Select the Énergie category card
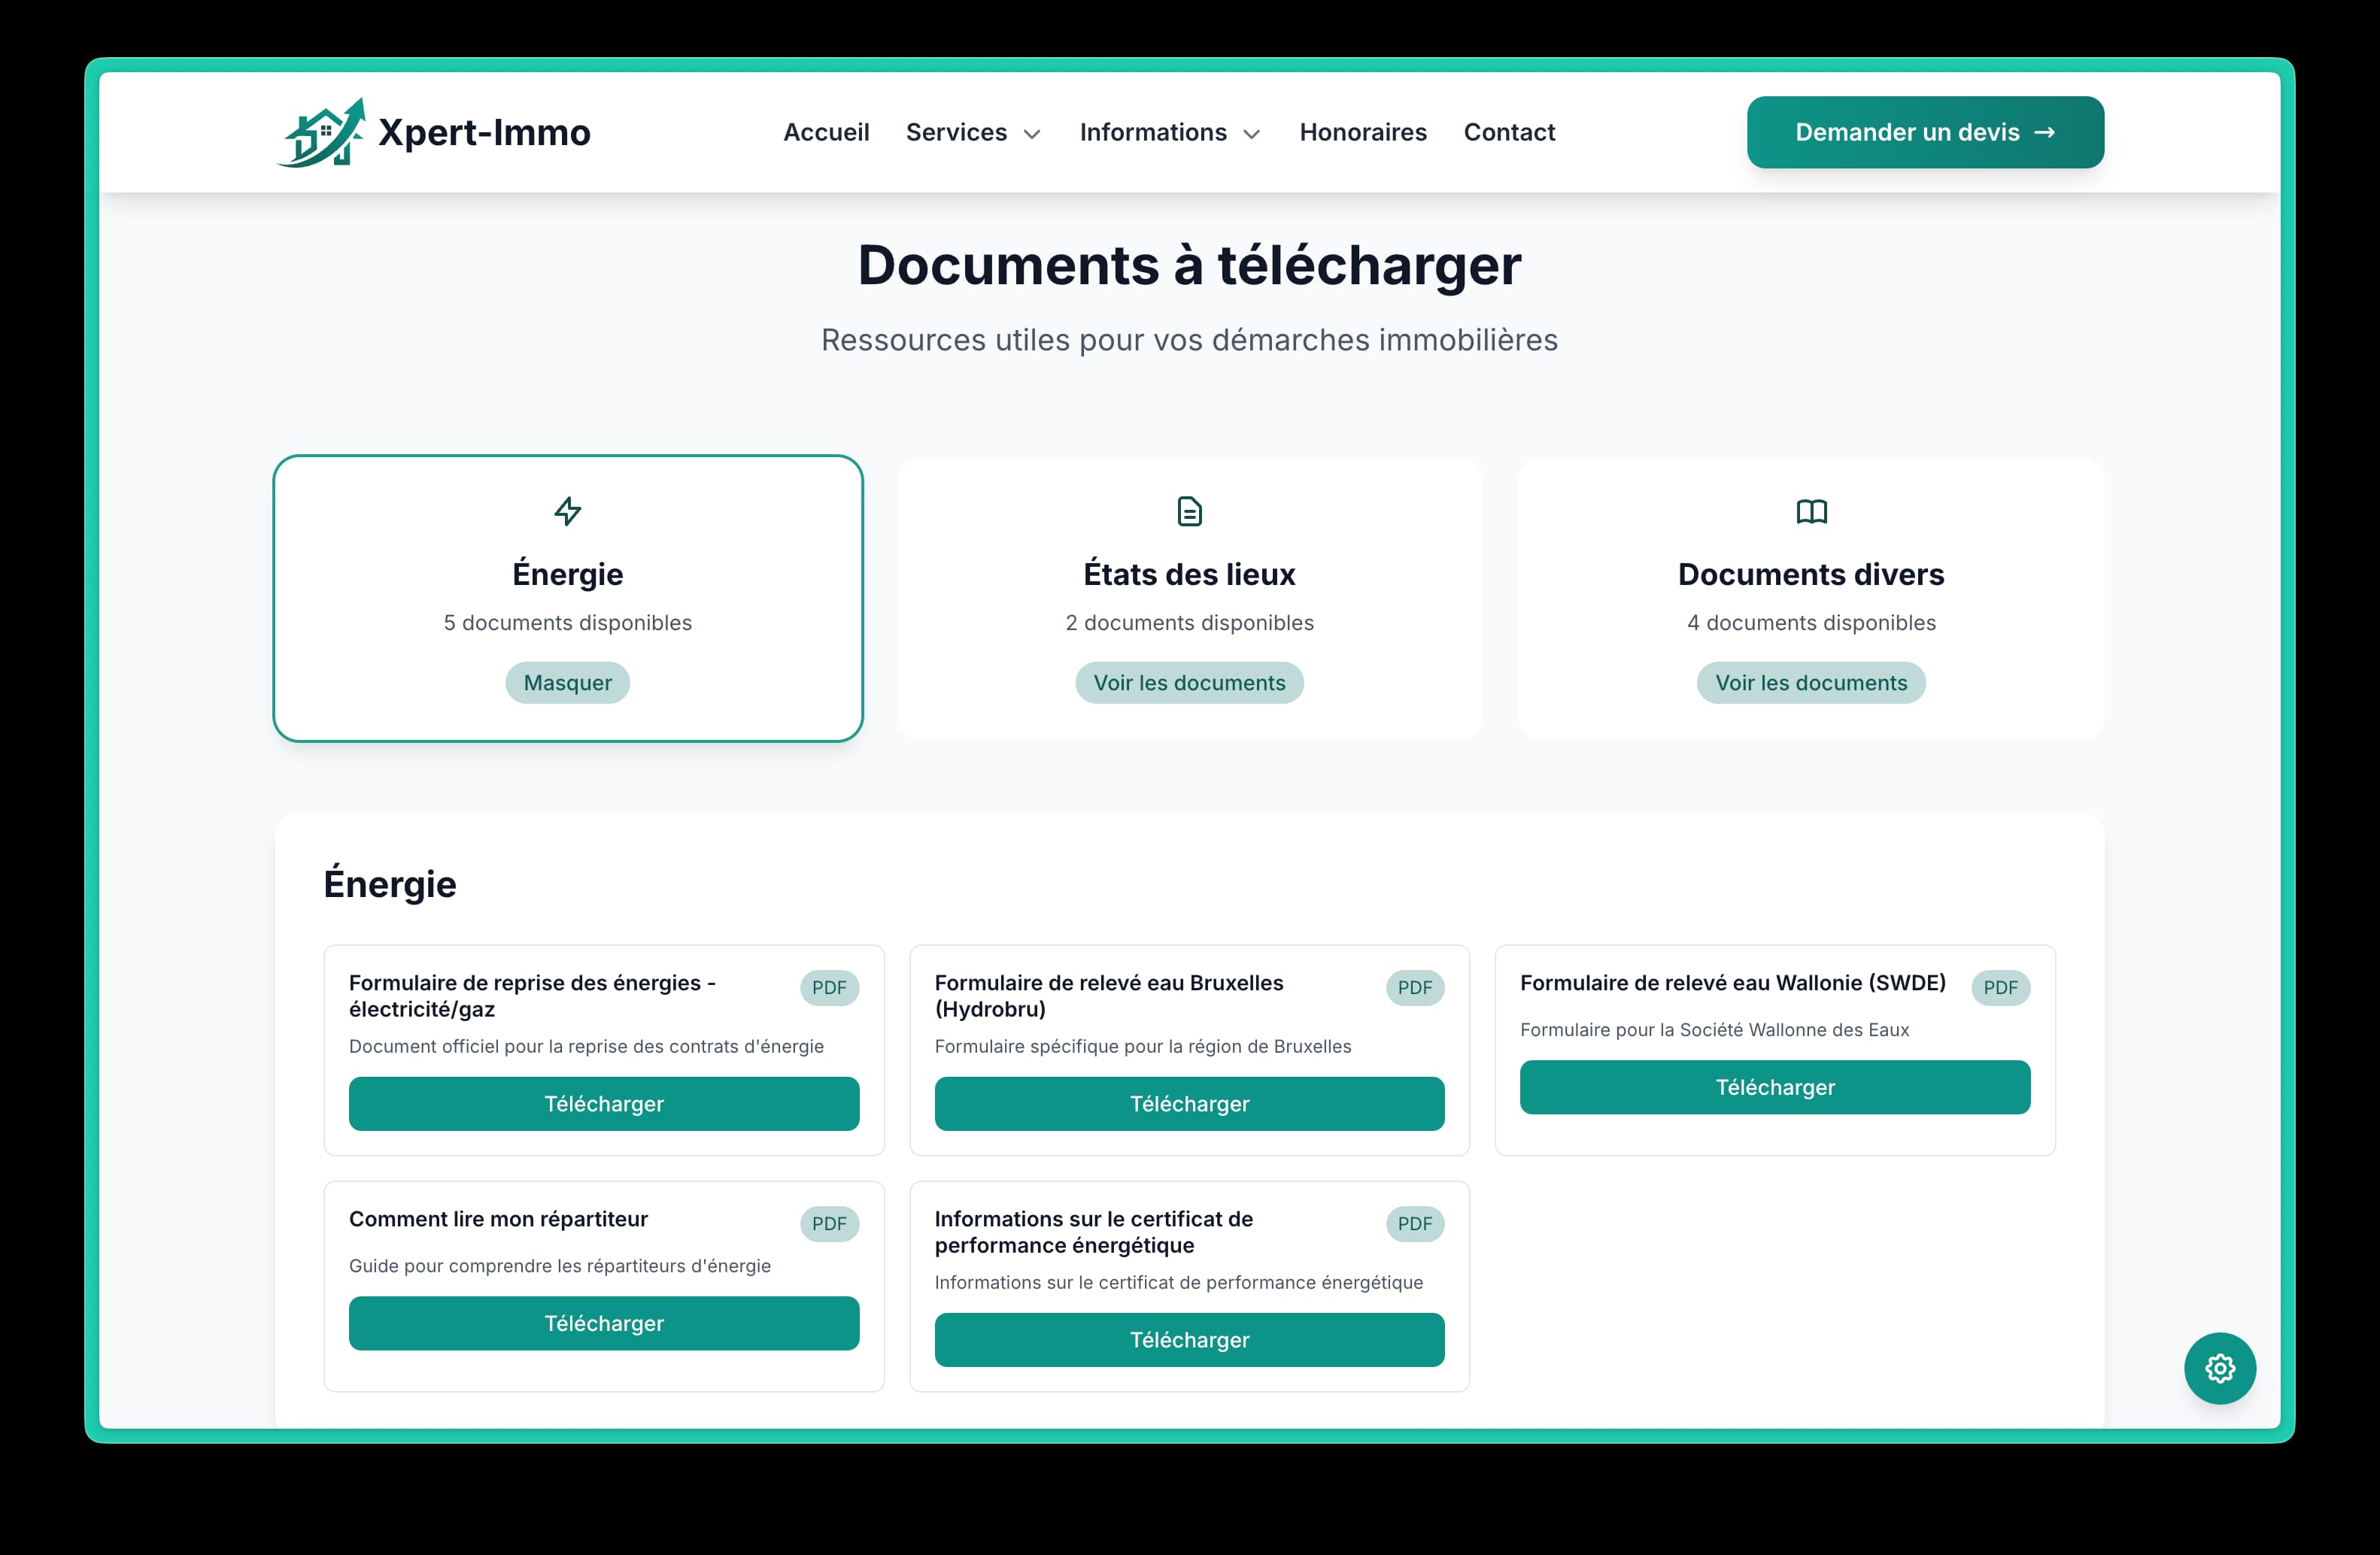The height and width of the screenshot is (1555, 2380). 567,574
